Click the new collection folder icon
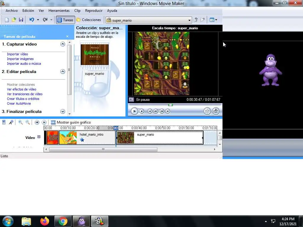The height and width of the screenshot is (227, 303). click(202, 20)
